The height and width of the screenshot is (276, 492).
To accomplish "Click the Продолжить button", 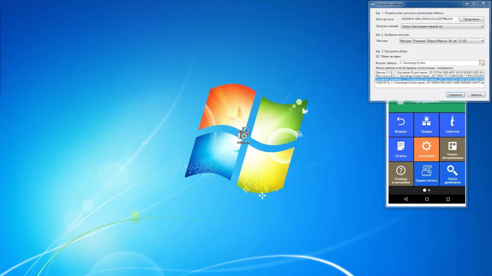I will point(471,19).
